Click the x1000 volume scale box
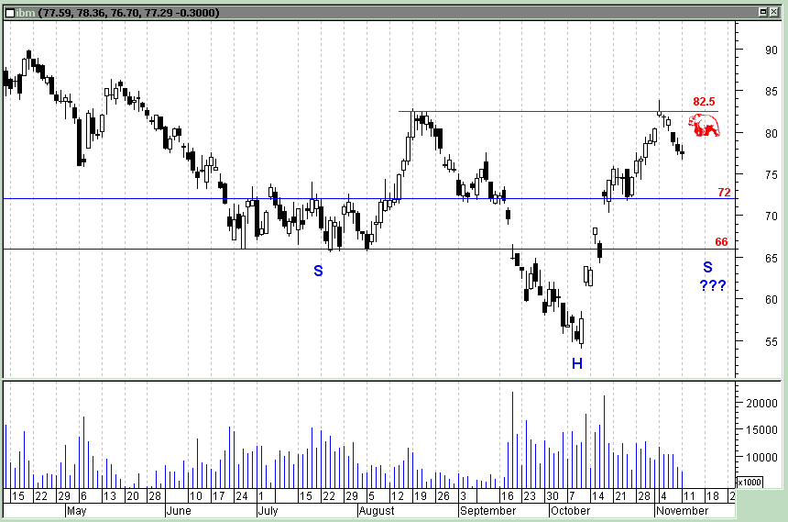Viewport: 788px width, 522px height. (x=750, y=483)
